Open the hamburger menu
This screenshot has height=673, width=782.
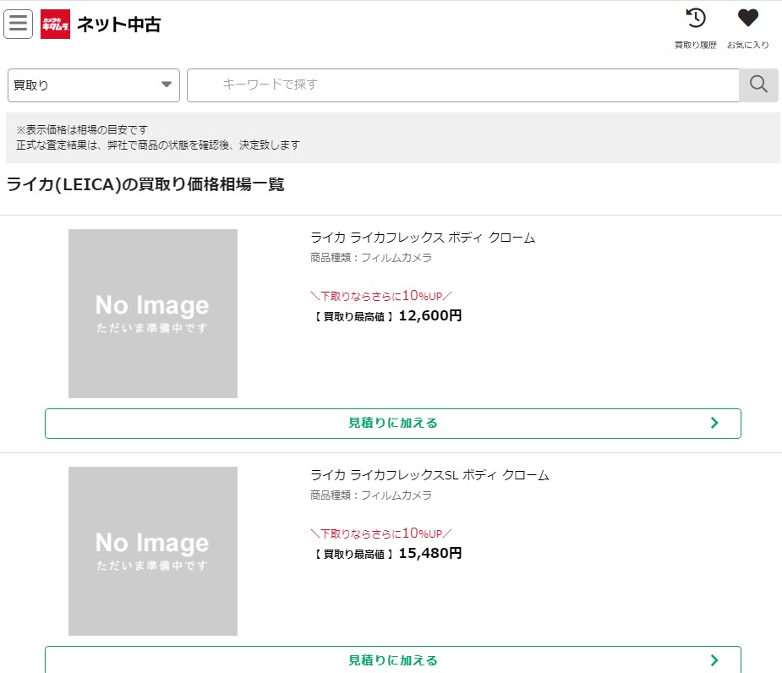point(18,24)
